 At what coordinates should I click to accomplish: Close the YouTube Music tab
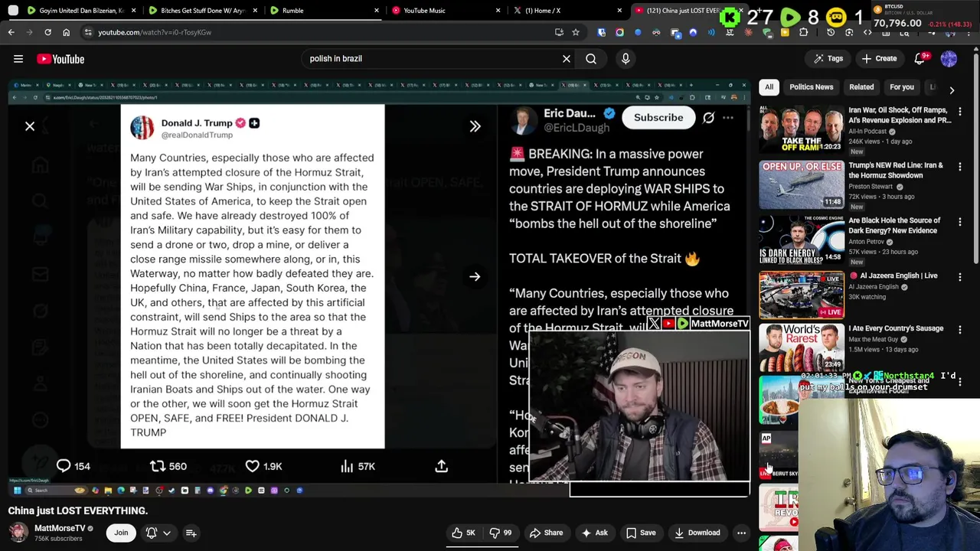(x=498, y=11)
